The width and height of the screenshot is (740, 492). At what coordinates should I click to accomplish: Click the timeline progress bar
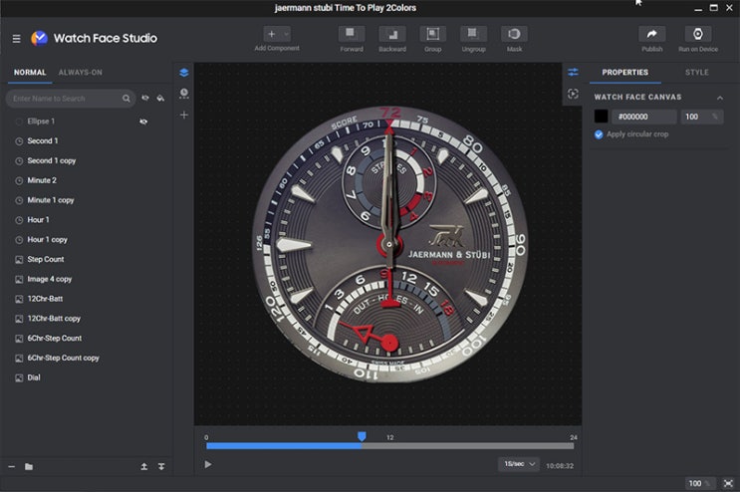(x=389, y=446)
